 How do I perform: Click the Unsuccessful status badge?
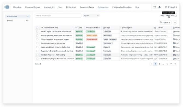coord(92,39)
